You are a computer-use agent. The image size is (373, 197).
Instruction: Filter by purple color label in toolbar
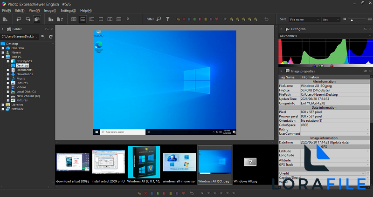click(211, 19)
